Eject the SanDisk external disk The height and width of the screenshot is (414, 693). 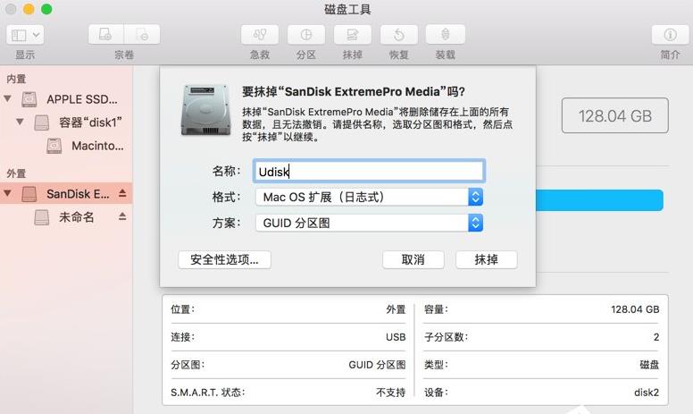point(122,193)
